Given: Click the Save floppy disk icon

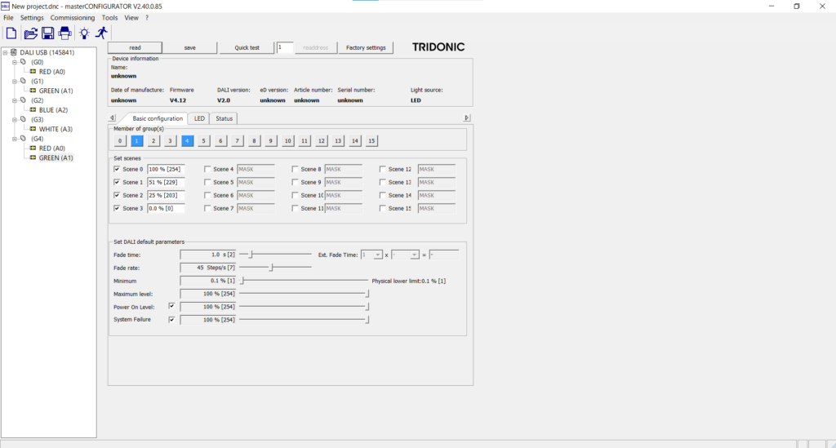Looking at the screenshot, I should coord(47,33).
